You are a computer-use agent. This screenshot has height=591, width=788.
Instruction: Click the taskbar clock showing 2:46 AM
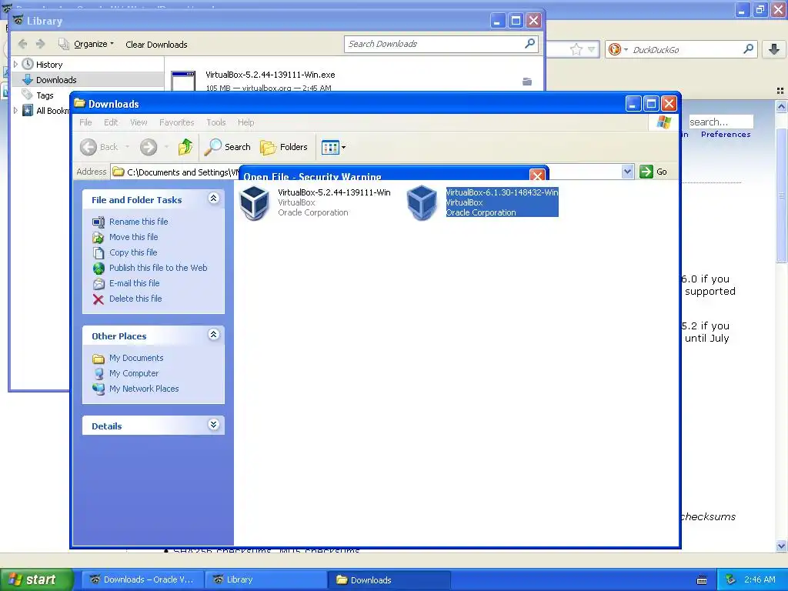760,579
